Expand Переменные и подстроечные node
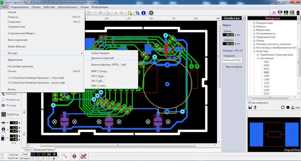Screen dimensions: 301x161 [x=258, y=55]
